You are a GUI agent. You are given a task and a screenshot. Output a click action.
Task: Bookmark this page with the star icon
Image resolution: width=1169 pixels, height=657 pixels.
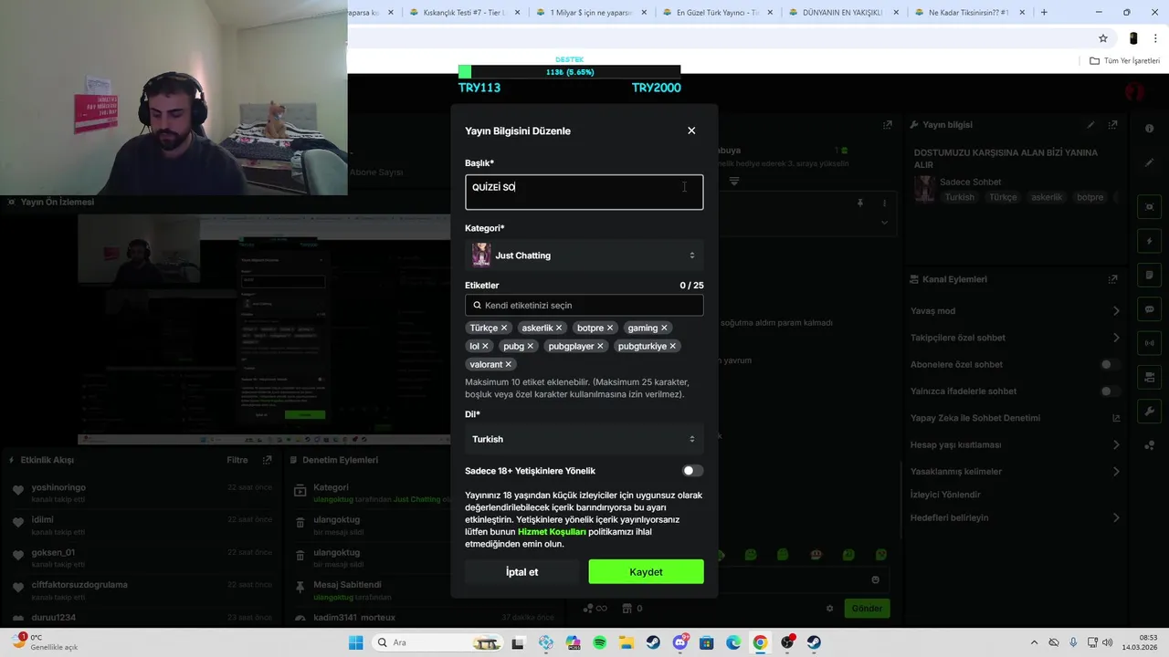coord(1103,38)
